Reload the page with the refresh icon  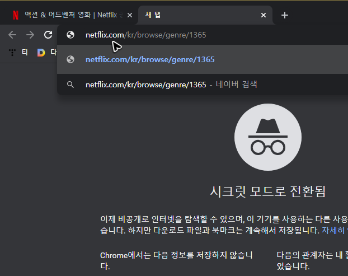[x=48, y=35]
